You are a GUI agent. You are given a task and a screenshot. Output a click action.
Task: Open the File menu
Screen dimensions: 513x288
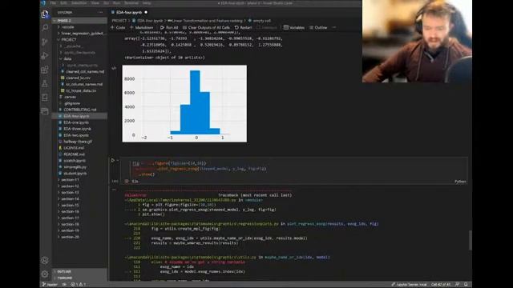tap(54, 3)
